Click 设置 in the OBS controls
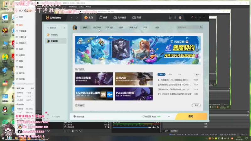Screen dimensions: 251x141 tap(206, 124)
